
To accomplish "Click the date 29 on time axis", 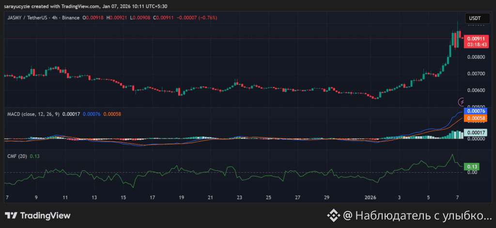I will tap(326, 197).
